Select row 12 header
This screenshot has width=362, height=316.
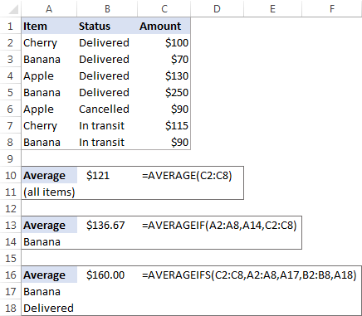coord(10,208)
